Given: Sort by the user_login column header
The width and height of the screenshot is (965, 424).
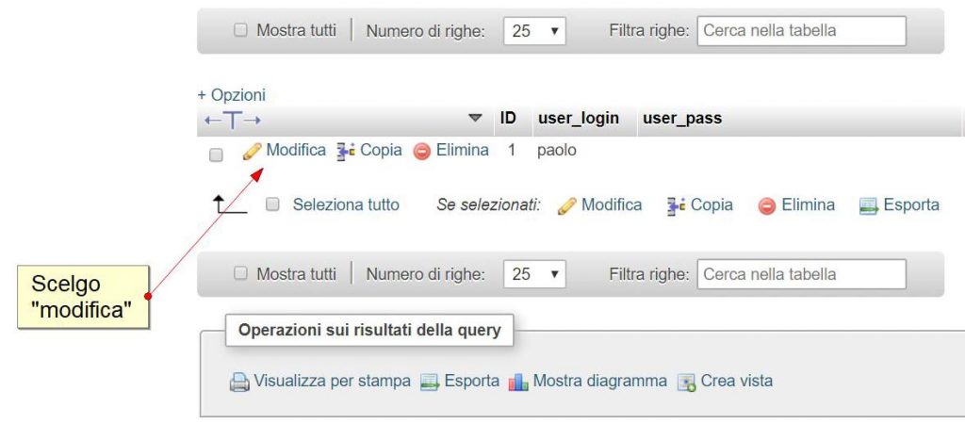Looking at the screenshot, I should click(578, 119).
